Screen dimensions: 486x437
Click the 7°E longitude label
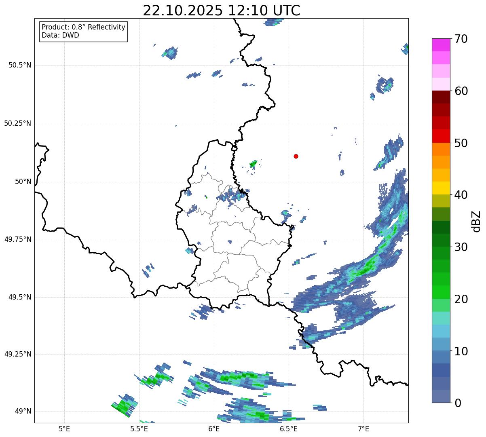tap(363, 429)
